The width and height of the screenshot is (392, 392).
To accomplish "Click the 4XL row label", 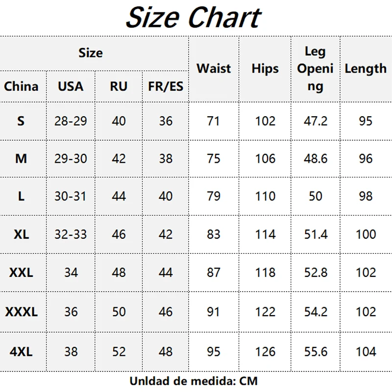I will tap(21, 351).
